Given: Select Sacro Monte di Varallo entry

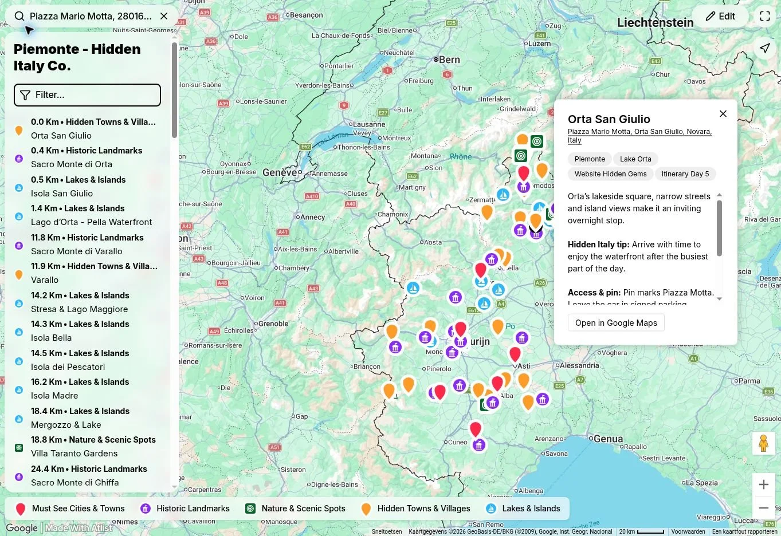Looking at the screenshot, I should (x=87, y=245).
